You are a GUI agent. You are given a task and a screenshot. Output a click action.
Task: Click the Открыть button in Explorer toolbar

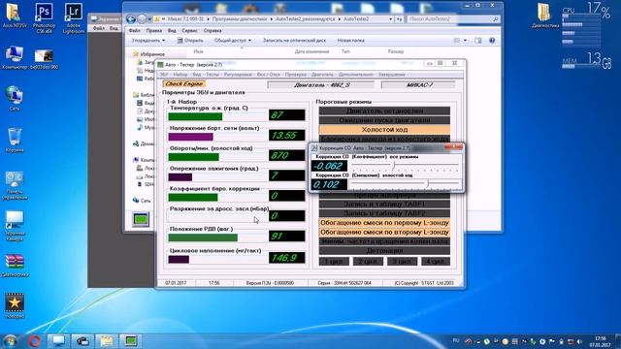190,41
